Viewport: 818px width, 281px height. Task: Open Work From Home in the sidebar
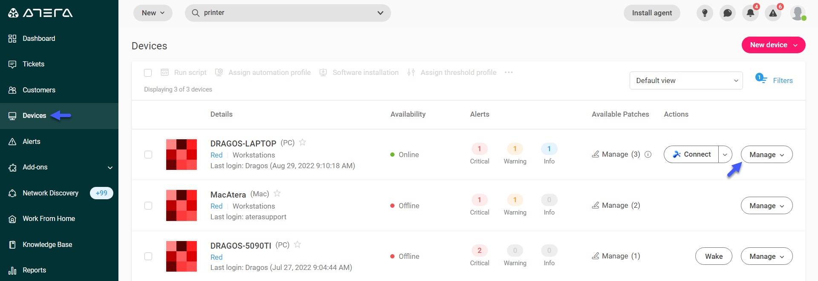(x=59, y=219)
